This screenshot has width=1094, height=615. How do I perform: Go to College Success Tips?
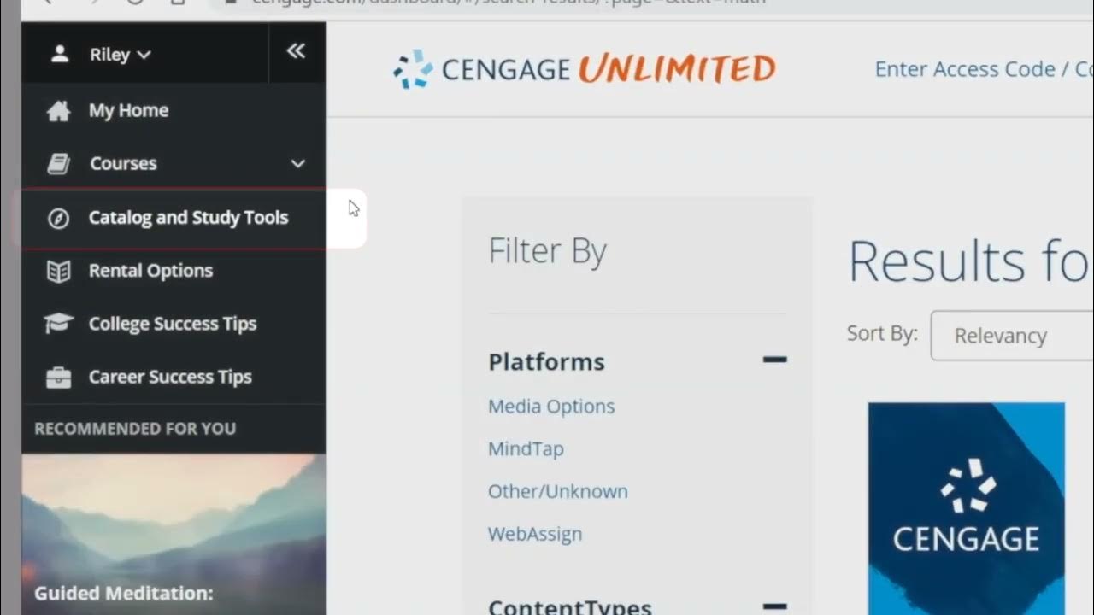tap(172, 324)
